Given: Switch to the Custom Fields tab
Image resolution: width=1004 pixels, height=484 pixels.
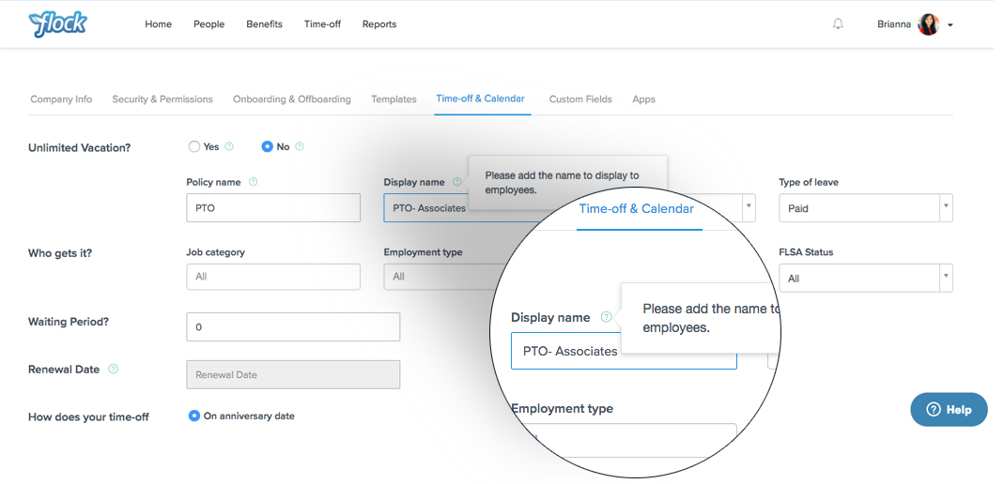Looking at the screenshot, I should [x=580, y=99].
